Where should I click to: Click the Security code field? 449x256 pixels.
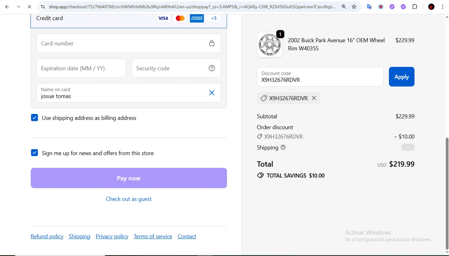(x=176, y=68)
